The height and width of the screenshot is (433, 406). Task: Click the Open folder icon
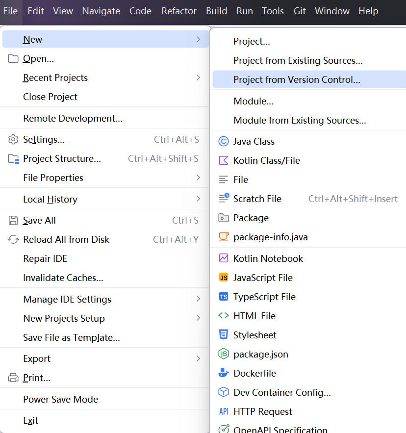[x=13, y=58]
